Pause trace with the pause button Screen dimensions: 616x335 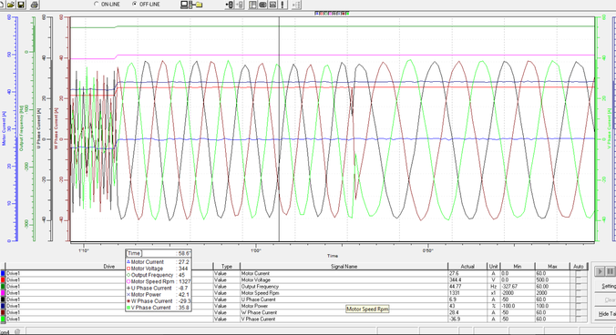pyautogui.click(x=610, y=271)
